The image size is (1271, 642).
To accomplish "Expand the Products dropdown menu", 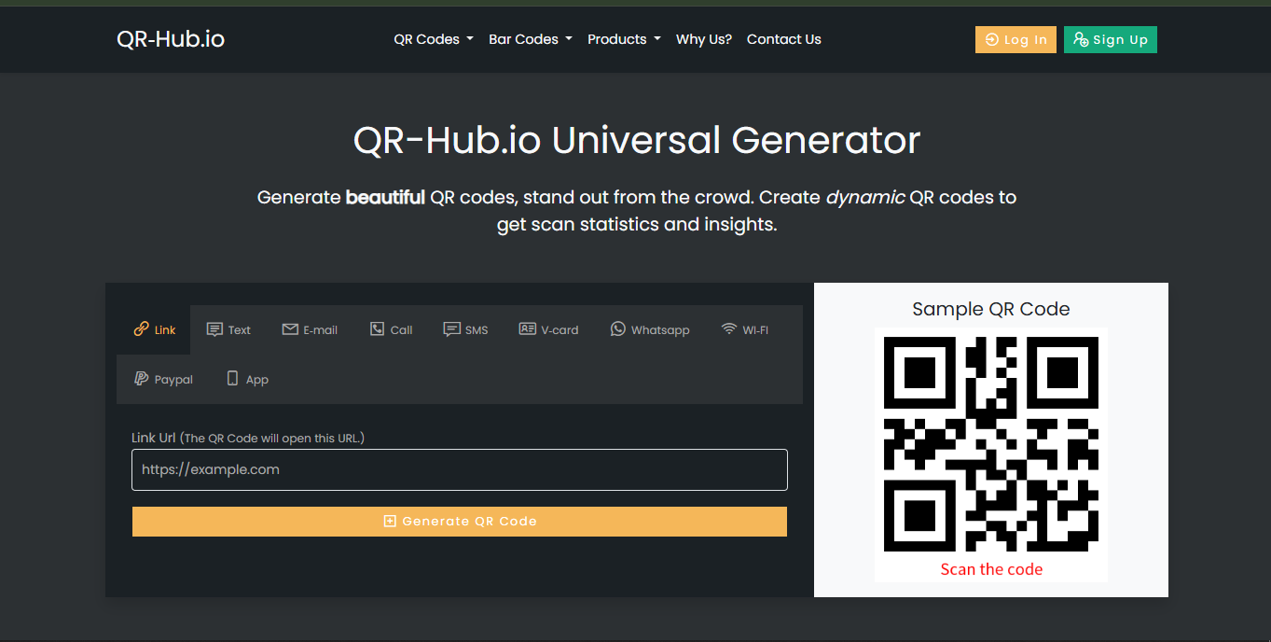I will (624, 39).
